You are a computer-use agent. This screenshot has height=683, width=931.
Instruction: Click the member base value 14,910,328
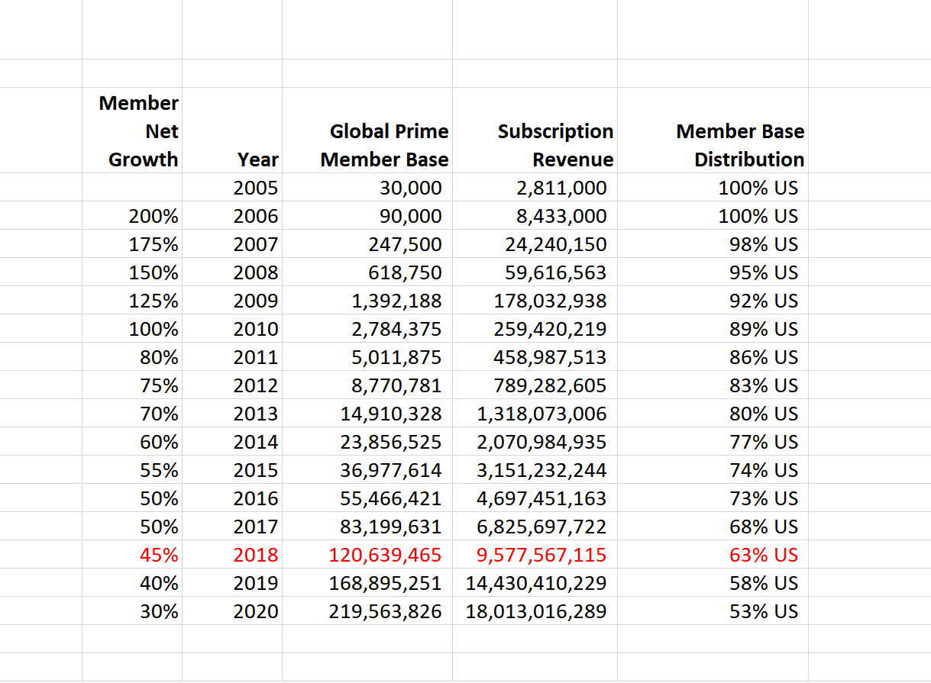click(x=367, y=414)
